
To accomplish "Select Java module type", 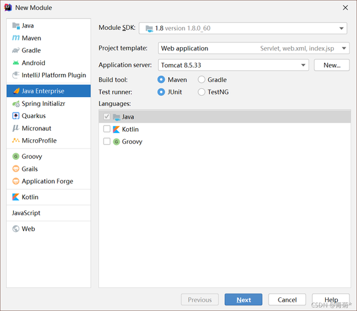I will coord(49,26).
